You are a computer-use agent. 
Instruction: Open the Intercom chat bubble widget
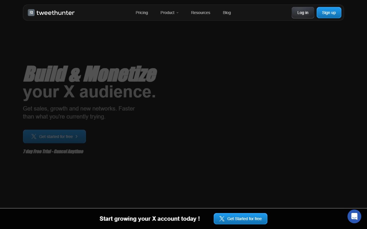coord(354,216)
